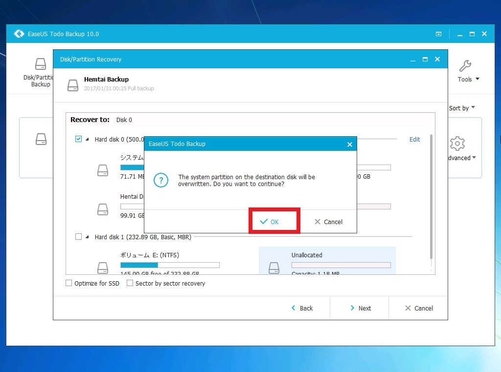Open the Tools dropdown menu
This screenshot has width=501, height=372.
tap(468, 79)
